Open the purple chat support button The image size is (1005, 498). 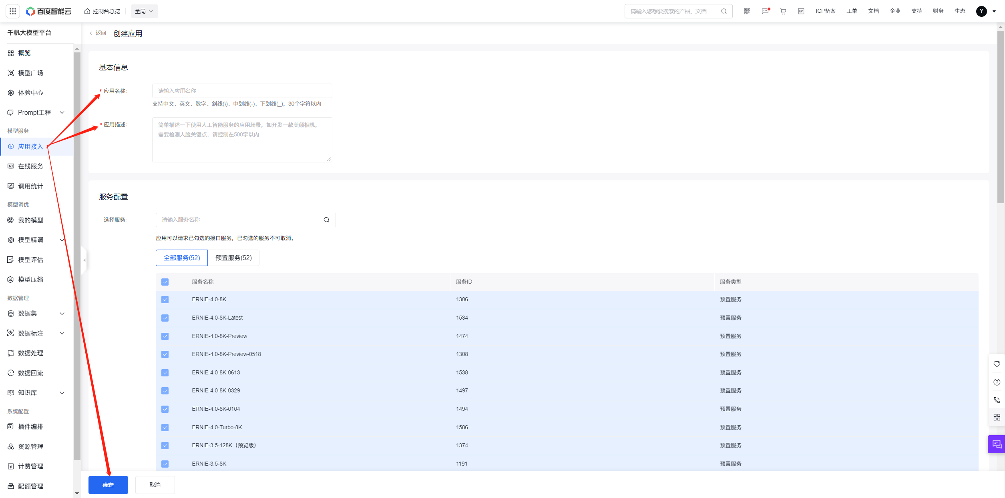pyautogui.click(x=997, y=444)
